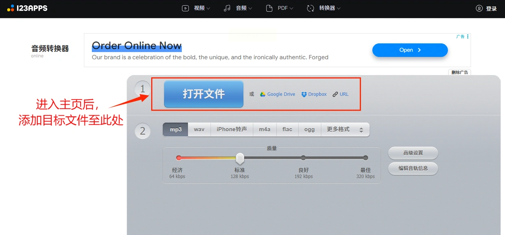This screenshot has width=505, height=235.
Task: Click the 广告 ad label
Action: (x=460, y=37)
